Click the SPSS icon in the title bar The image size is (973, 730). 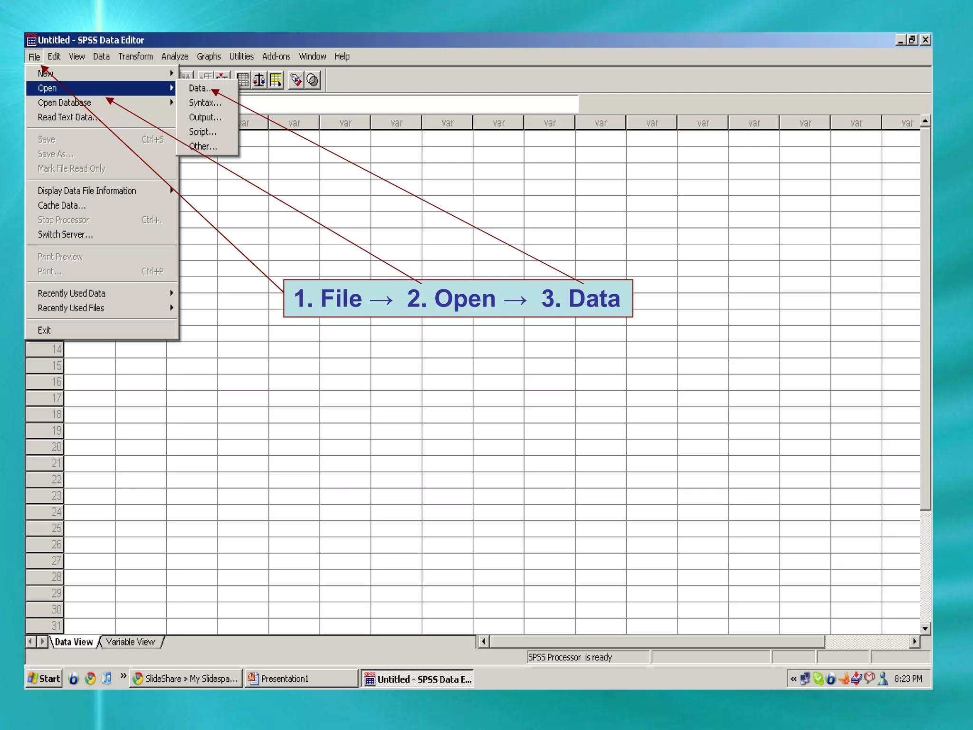click(x=31, y=40)
